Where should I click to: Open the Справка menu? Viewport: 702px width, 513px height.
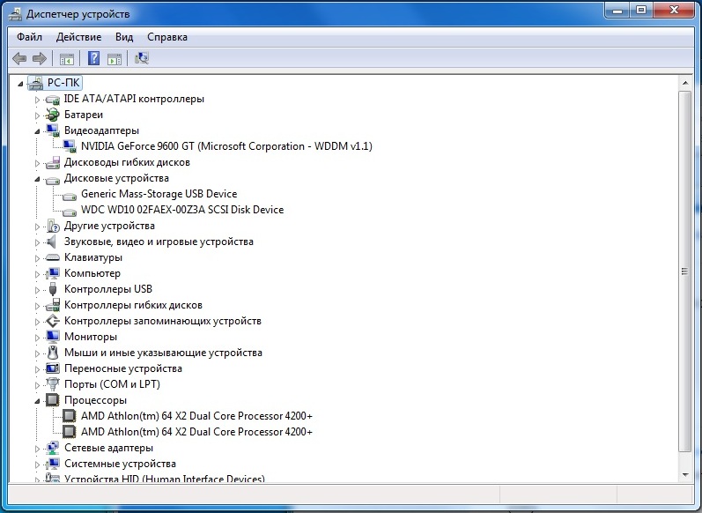click(x=167, y=37)
